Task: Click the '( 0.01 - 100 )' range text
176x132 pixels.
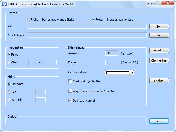Action: point(129,62)
